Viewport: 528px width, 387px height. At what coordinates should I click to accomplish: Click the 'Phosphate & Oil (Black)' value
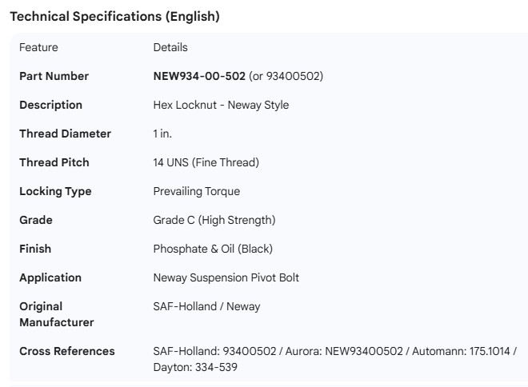coord(213,249)
